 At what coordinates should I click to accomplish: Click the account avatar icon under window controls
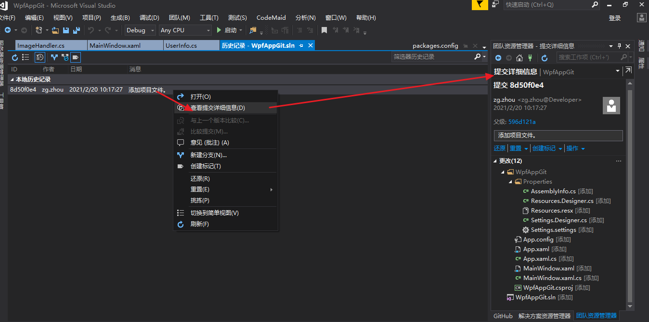click(641, 17)
